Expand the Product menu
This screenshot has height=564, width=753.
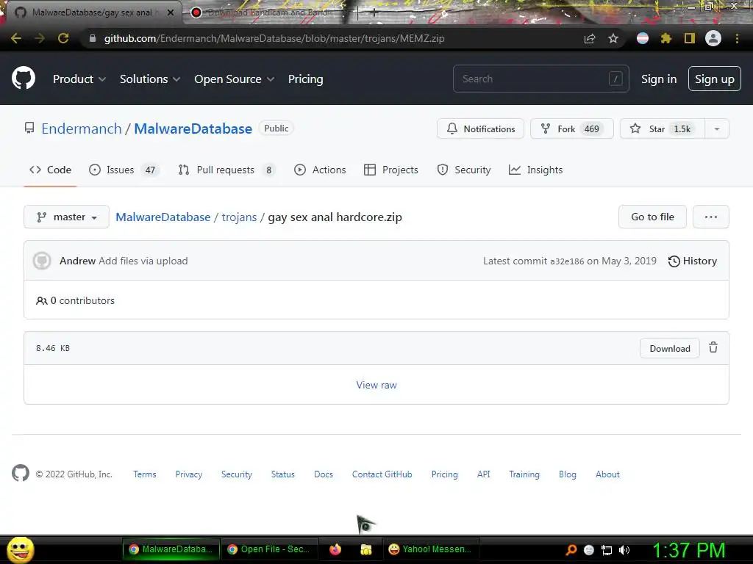[x=79, y=79]
